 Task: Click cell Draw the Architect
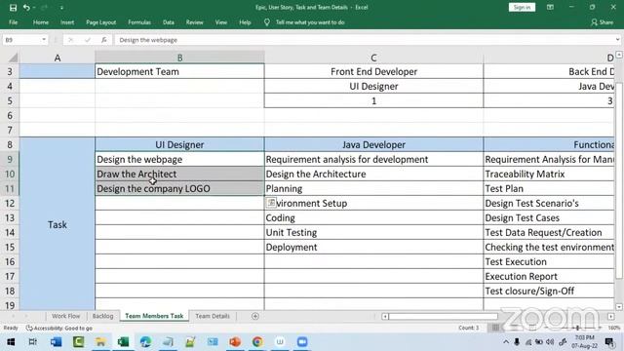tap(179, 174)
